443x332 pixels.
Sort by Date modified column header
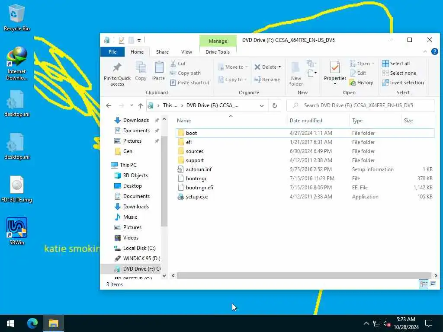click(318, 121)
